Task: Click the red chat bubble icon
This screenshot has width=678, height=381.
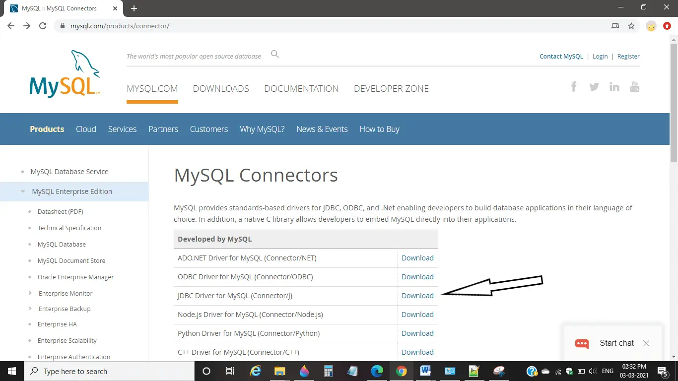Action: (582, 344)
